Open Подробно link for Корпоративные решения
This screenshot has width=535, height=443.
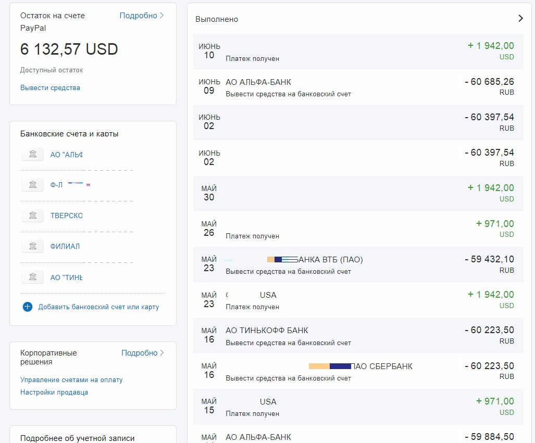point(143,353)
